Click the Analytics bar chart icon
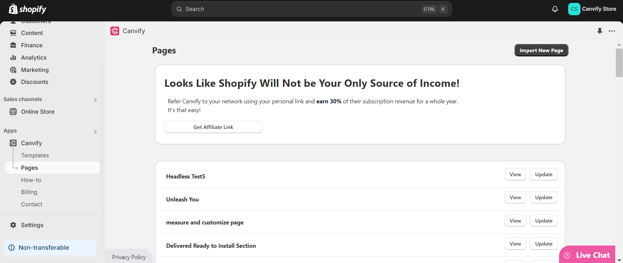Viewport: 623px width, 263px height. [x=13, y=58]
